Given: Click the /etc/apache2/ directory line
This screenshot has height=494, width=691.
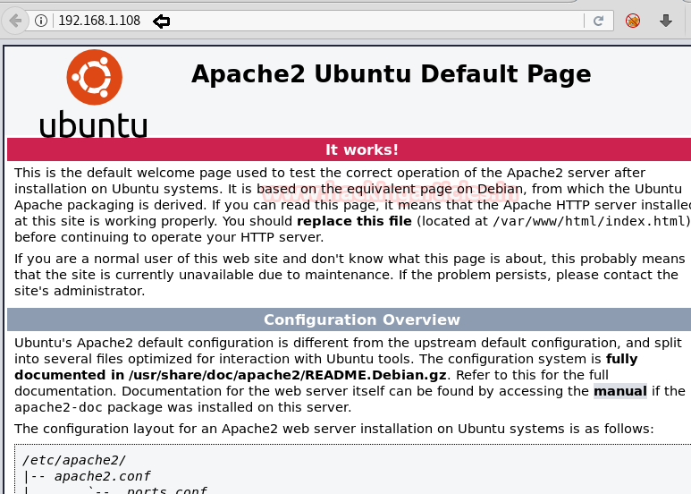Looking at the screenshot, I should [74, 461].
